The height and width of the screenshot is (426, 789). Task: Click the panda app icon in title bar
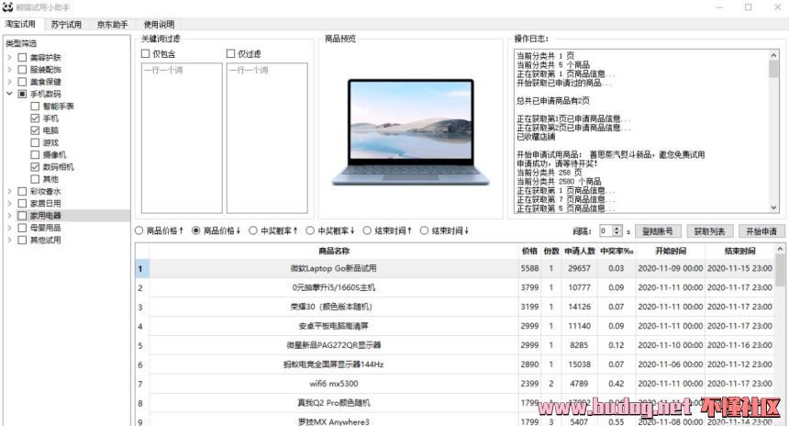coord(7,6)
